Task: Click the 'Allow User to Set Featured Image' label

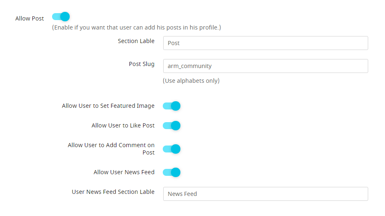Action: [x=108, y=106]
